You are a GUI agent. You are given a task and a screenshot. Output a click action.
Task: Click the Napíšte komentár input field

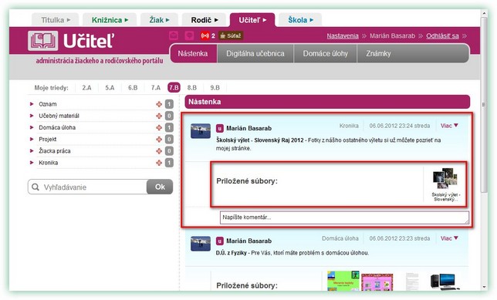point(344,217)
